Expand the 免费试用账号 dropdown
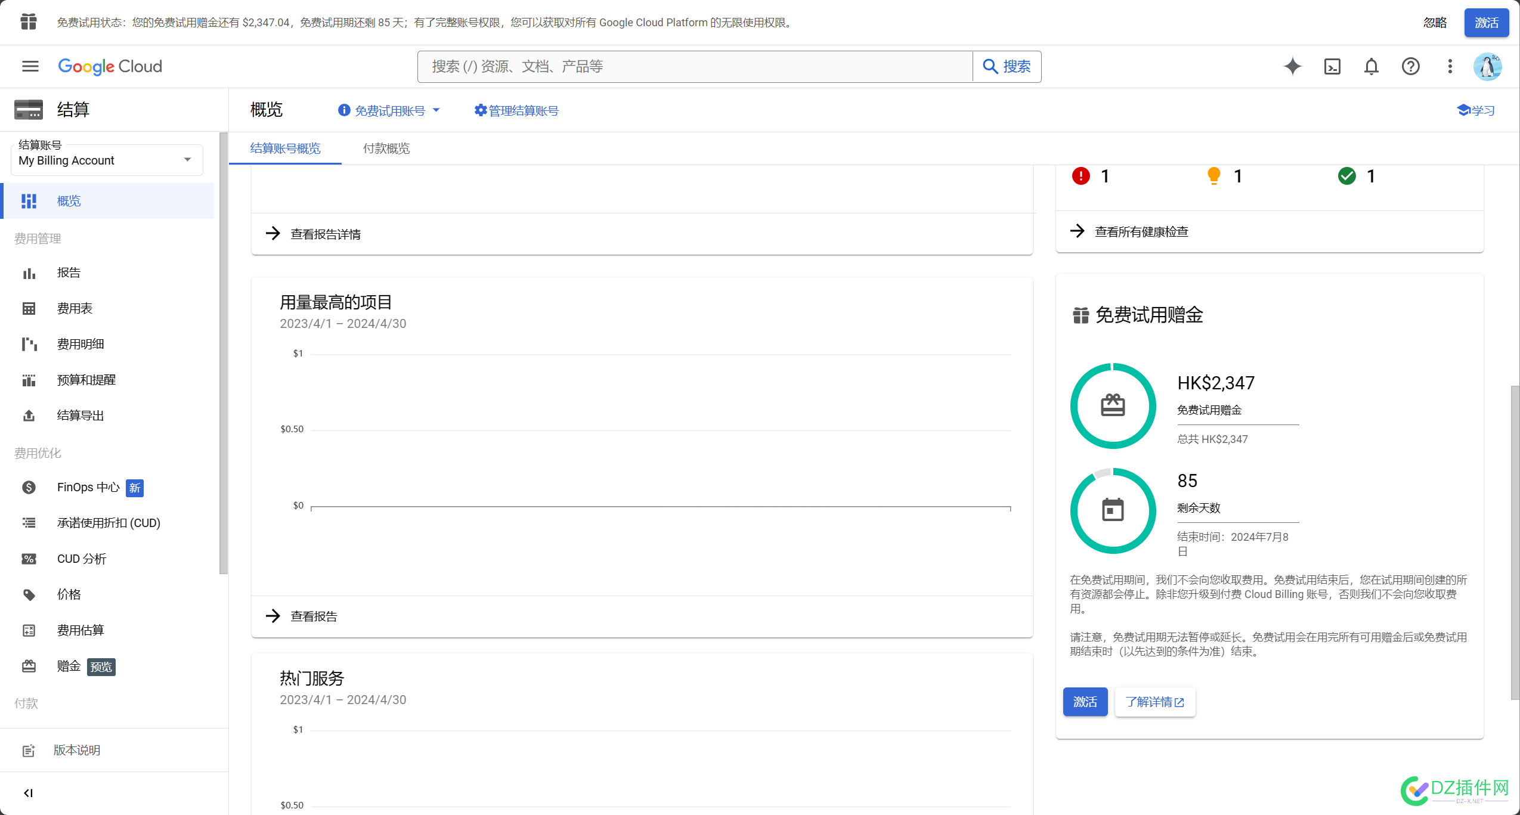The width and height of the screenshot is (1520, 815). tap(389, 111)
